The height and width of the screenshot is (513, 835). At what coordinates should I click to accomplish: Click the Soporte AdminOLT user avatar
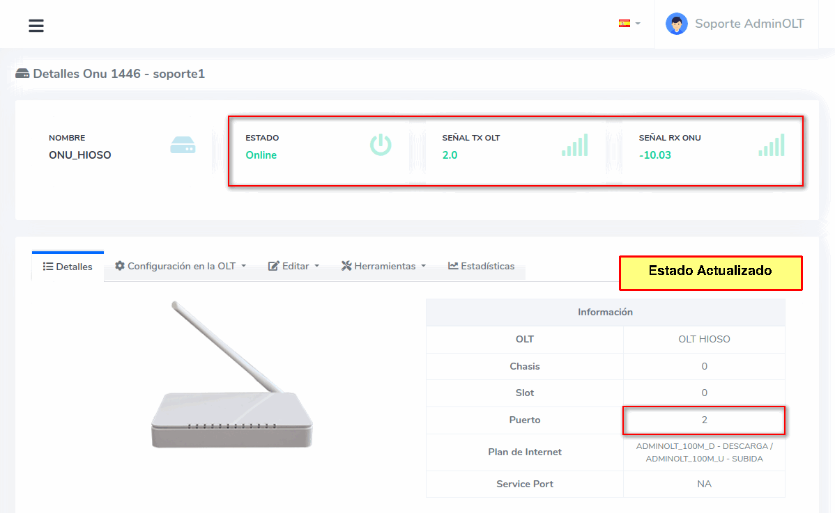(676, 24)
